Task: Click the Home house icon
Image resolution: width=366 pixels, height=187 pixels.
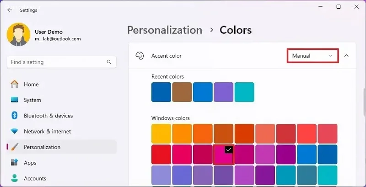Action: click(x=15, y=84)
